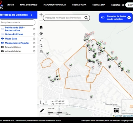This screenshot has width=133, height=123.
Task: Open the INÍCIO menu item
Action: [x=11, y=5]
